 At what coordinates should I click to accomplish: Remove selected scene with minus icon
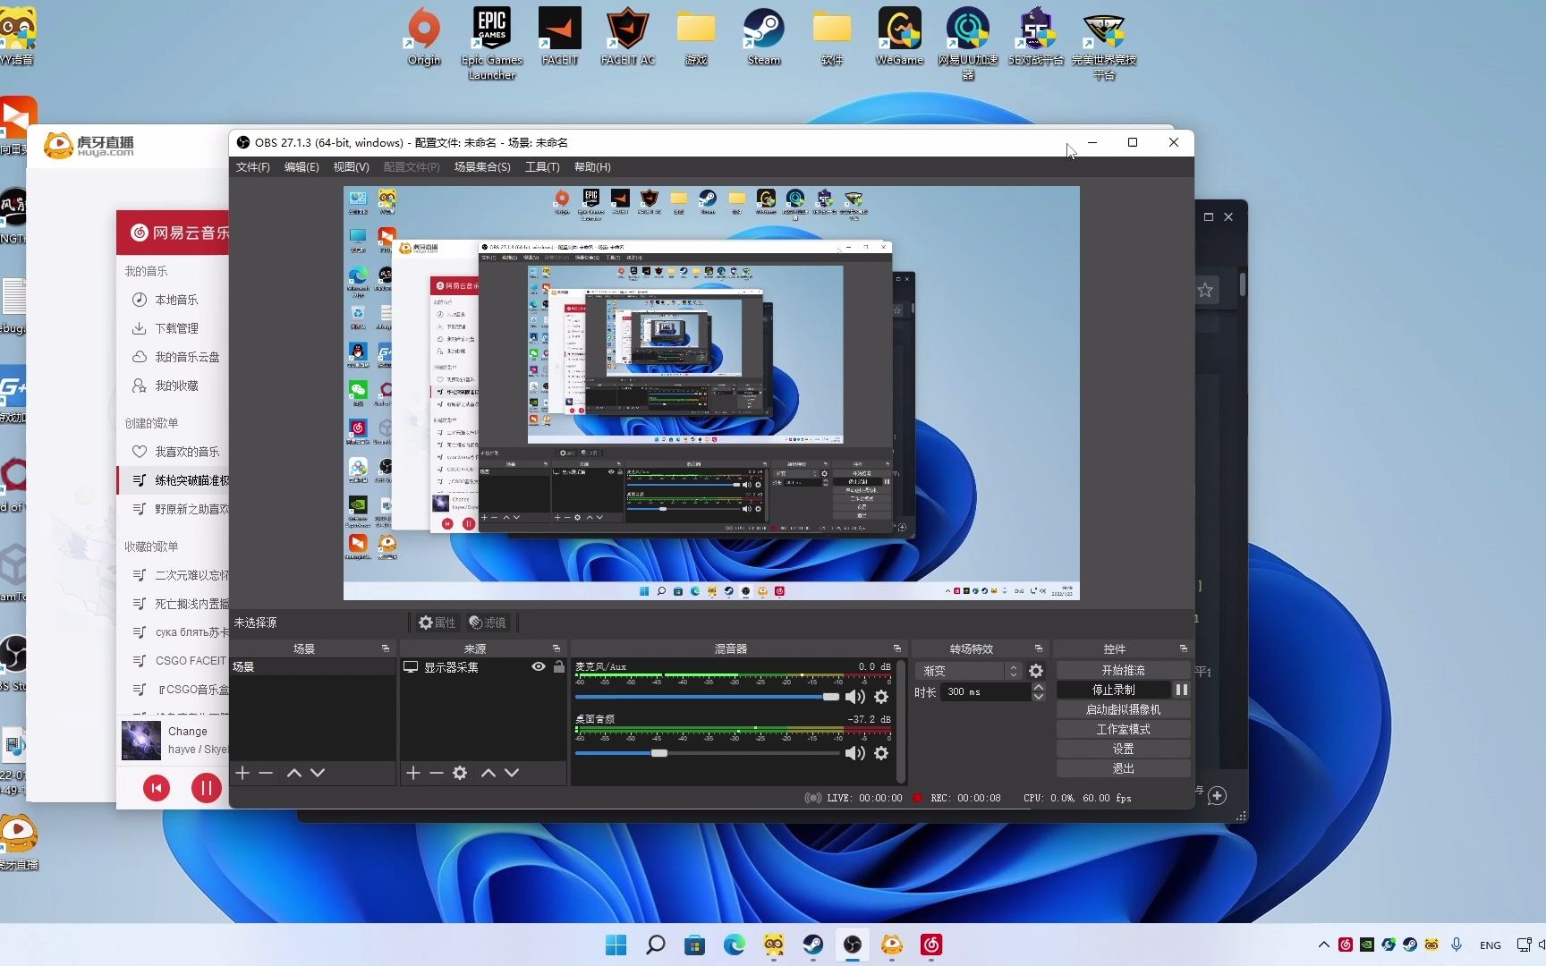tap(266, 773)
